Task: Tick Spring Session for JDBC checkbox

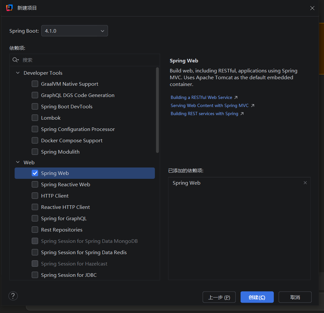Action: pyautogui.click(x=35, y=275)
